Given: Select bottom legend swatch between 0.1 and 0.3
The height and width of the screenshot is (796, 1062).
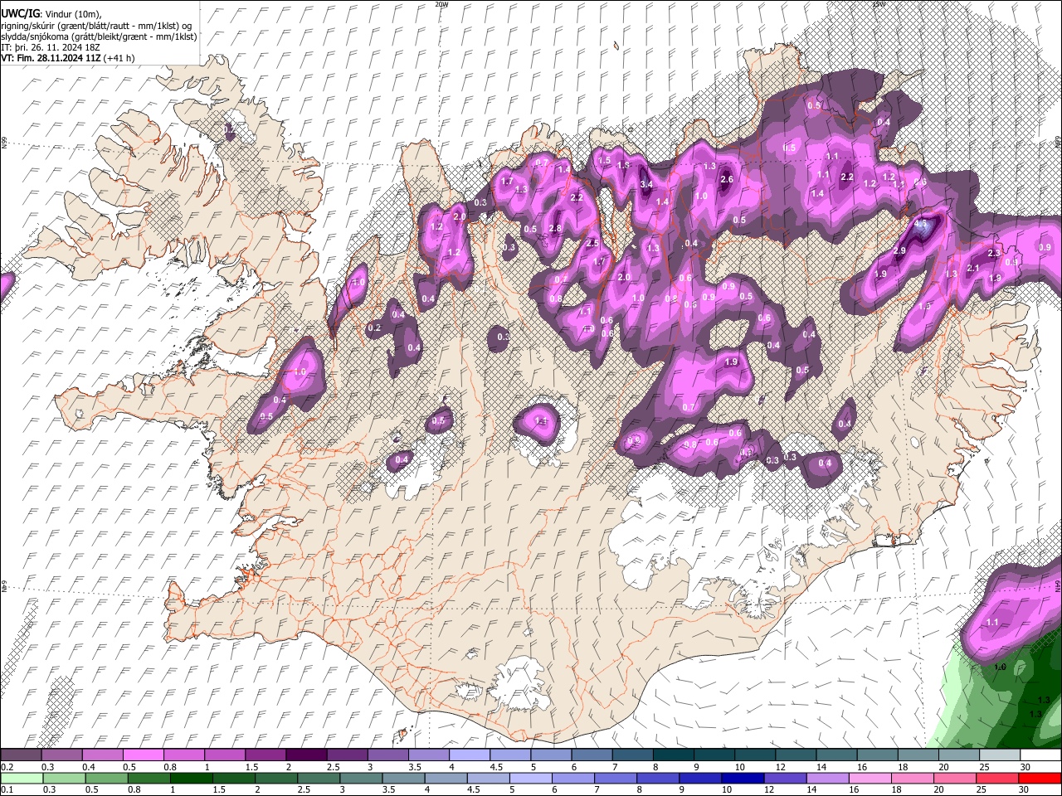Looking at the screenshot, I should [x=22, y=778].
